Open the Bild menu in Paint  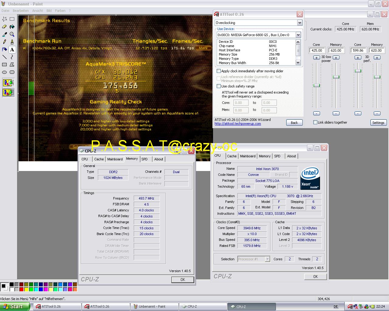pyautogui.click(x=49, y=11)
